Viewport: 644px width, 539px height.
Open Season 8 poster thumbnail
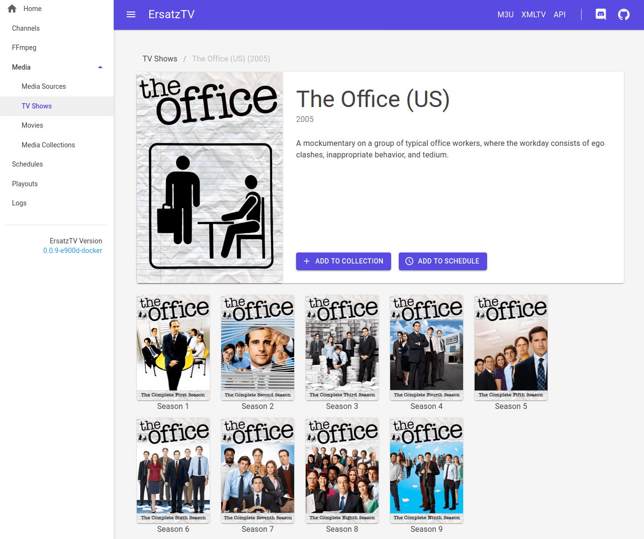tap(342, 470)
